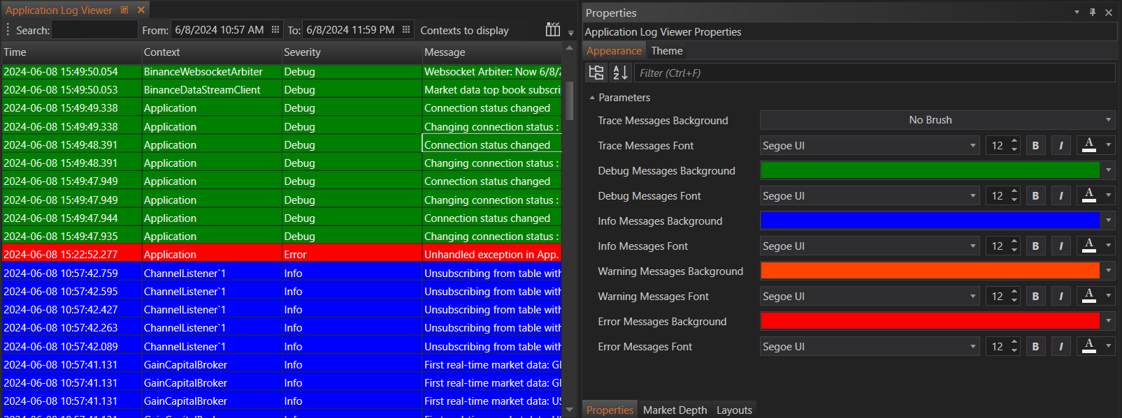This screenshot has width=1122, height=418.
Task: Pin the Application Log Viewer tab
Action: [124, 10]
